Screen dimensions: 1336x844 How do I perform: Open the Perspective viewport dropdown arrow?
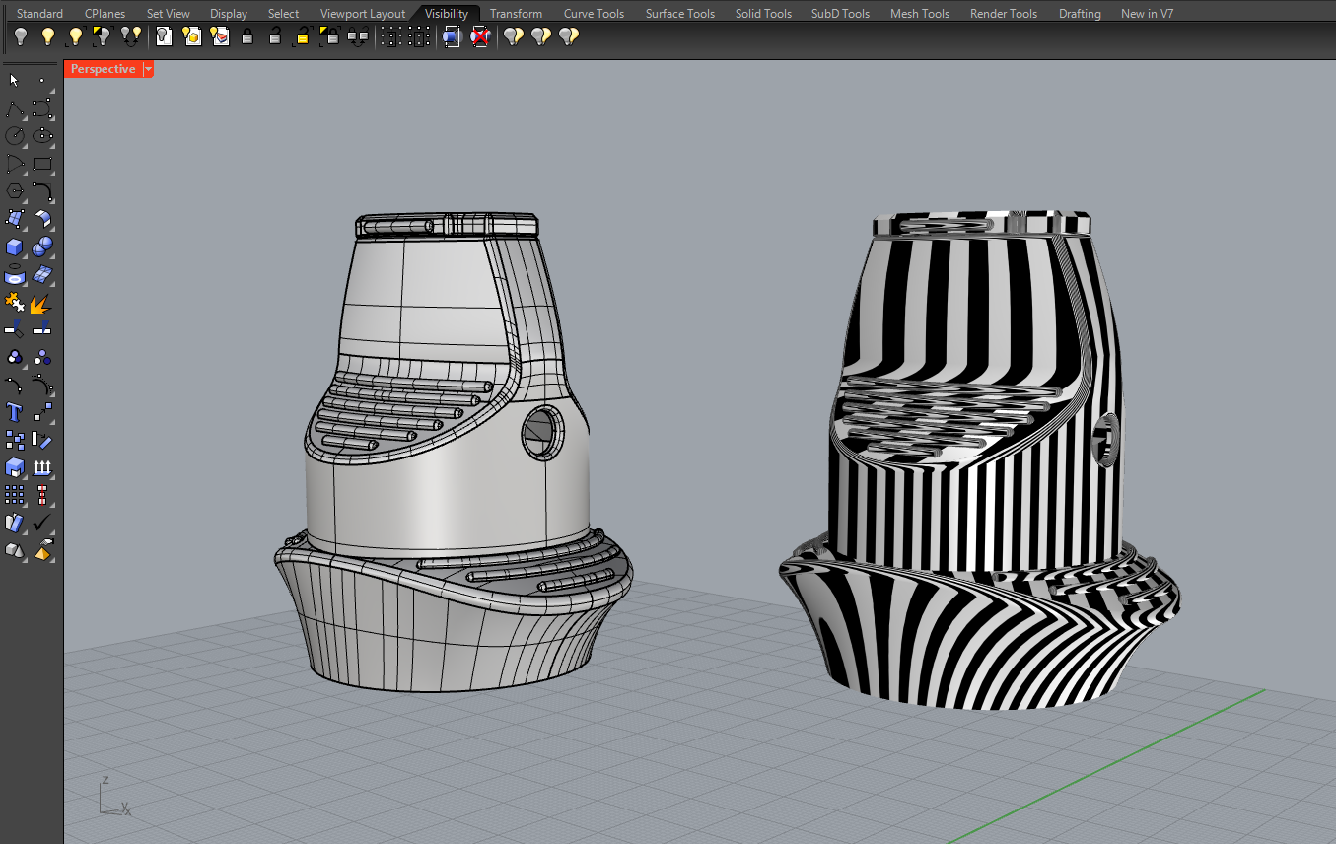coord(148,69)
